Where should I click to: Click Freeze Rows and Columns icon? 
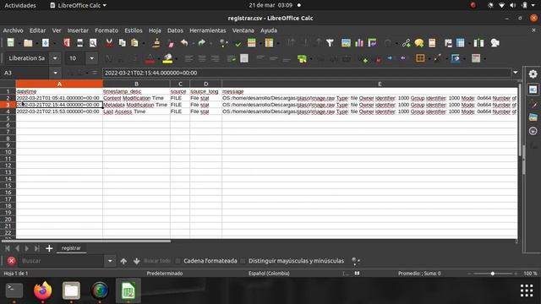(x=460, y=43)
